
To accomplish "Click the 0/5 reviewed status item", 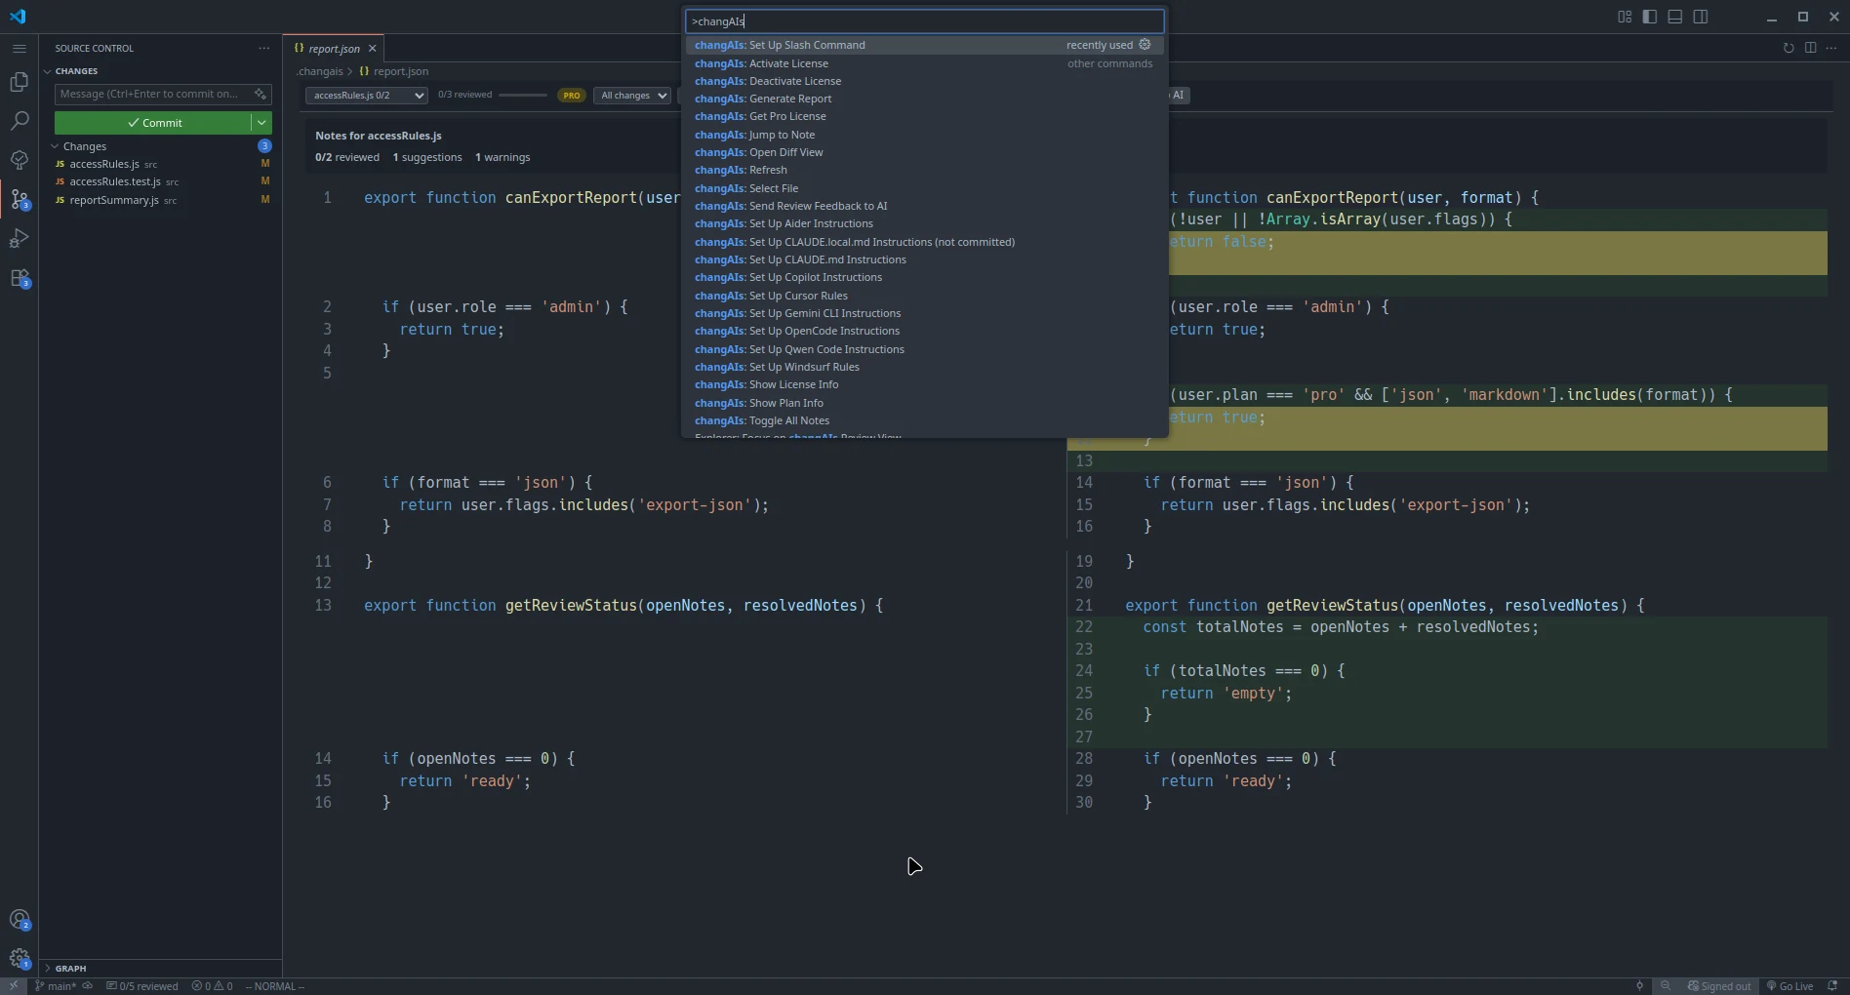I will click(142, 986).
